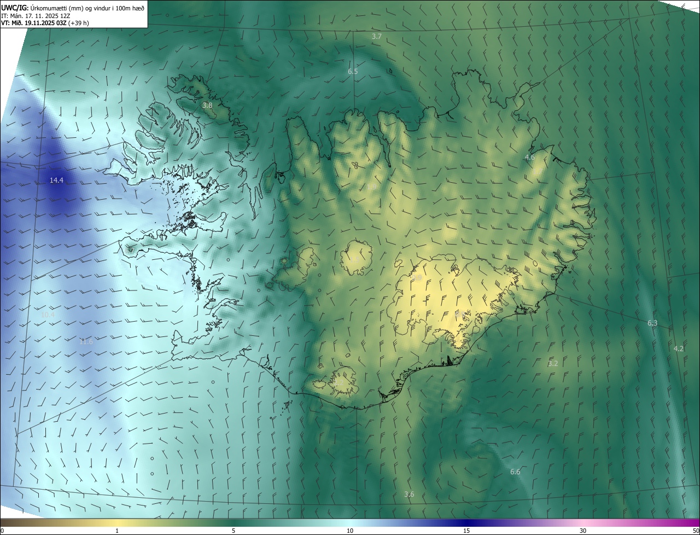Click the faint 2.2 value label
700x535 pixels.
(340, 382)
